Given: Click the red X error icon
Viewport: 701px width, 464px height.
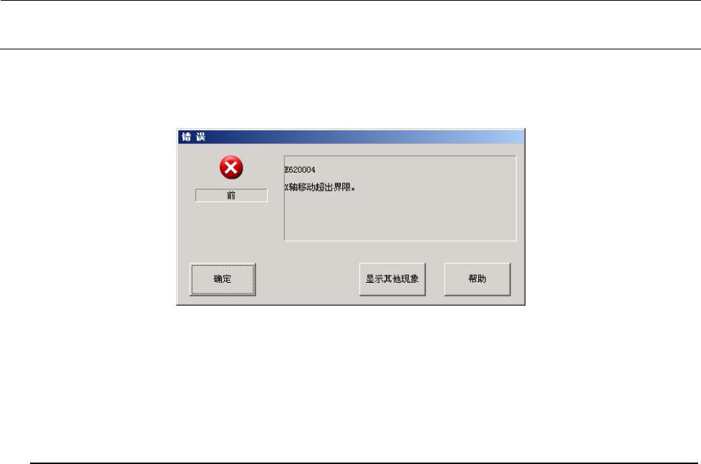Looking at the screenshot, I should 231,168.
